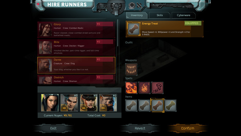Screen dimensions: 241x136
Task: Click the Revert button
Action: click(140, 128)
